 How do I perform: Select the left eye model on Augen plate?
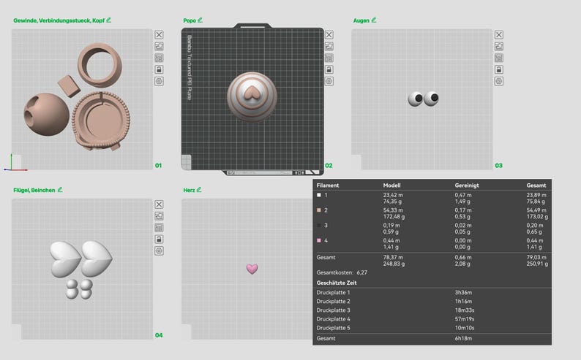[x=416, y=99]
